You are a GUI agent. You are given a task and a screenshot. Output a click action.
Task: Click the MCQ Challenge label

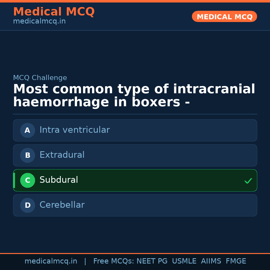coord(40,78)
